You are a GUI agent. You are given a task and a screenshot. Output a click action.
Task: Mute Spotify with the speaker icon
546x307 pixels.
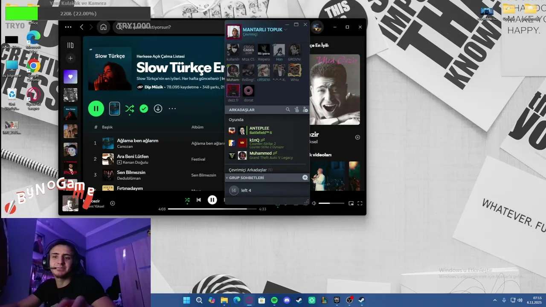click(314, 203)
